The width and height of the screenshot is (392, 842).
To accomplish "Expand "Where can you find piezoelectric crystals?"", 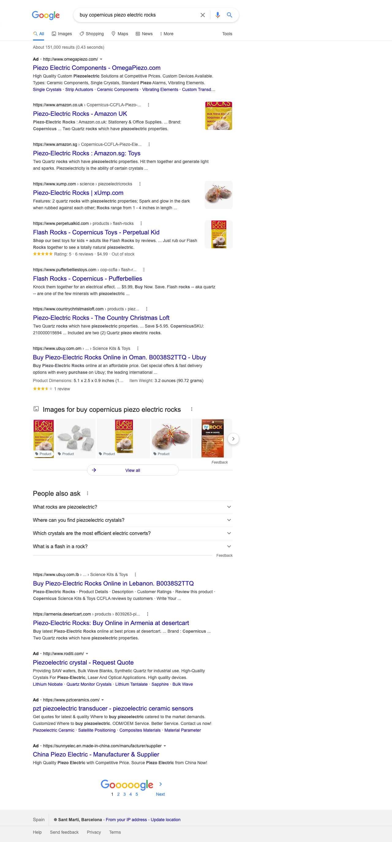I will point(133,520).
